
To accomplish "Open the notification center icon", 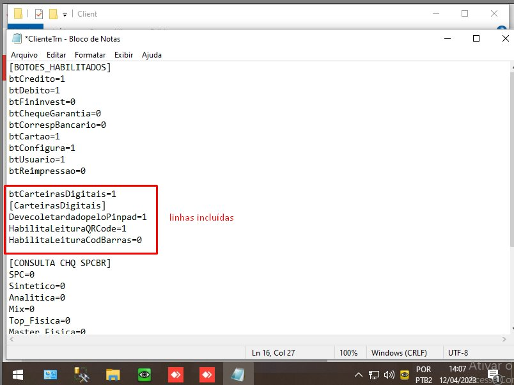I will [x=493, y=375].
